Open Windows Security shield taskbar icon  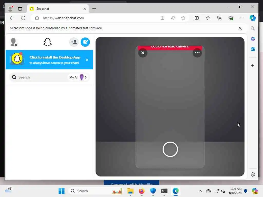153,191
